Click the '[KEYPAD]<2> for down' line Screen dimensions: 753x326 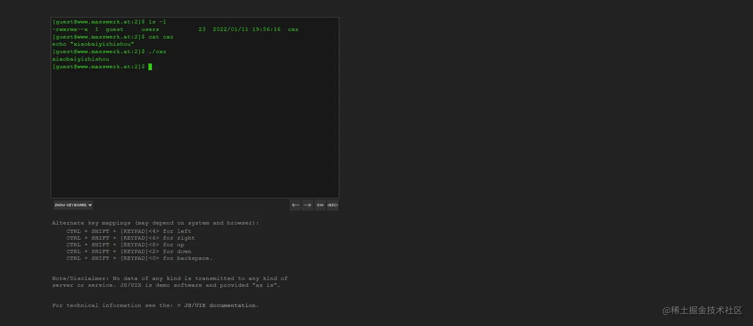coord(129,252)
